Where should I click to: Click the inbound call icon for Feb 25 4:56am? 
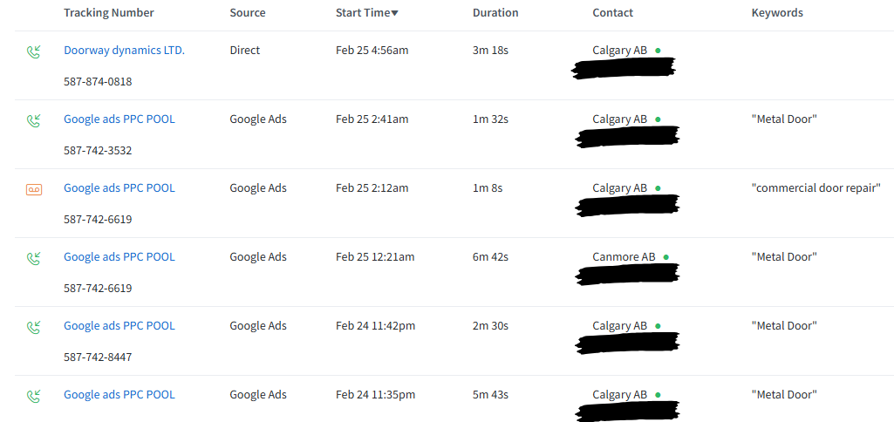(x=34, y=52)
